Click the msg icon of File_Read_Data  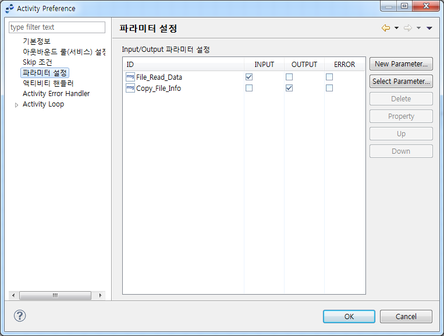pos(130,77)
